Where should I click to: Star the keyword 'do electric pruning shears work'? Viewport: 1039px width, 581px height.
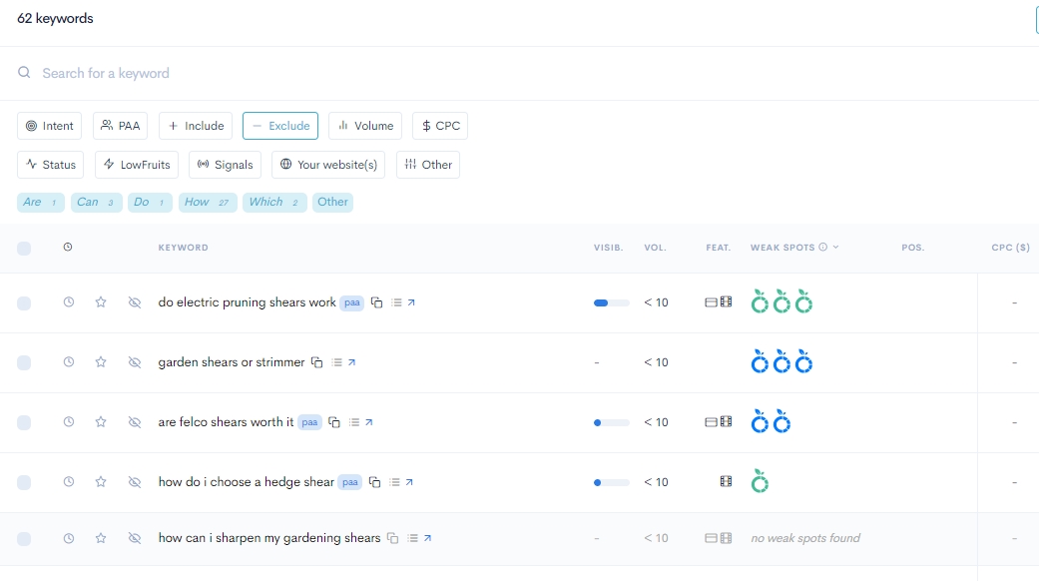[x=101, y=302]
